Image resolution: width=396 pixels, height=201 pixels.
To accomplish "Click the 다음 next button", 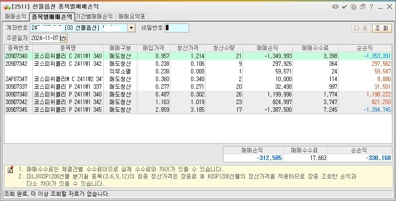I will point(360,28).
